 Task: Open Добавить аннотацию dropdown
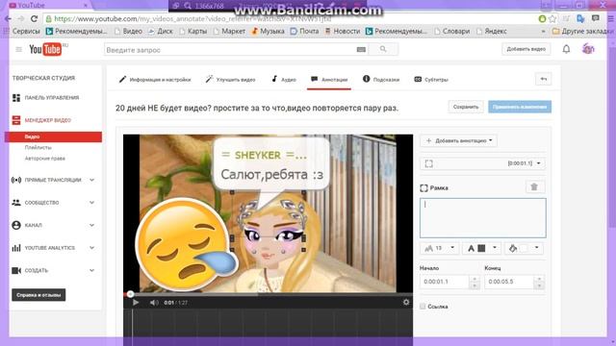pos(459,140)
